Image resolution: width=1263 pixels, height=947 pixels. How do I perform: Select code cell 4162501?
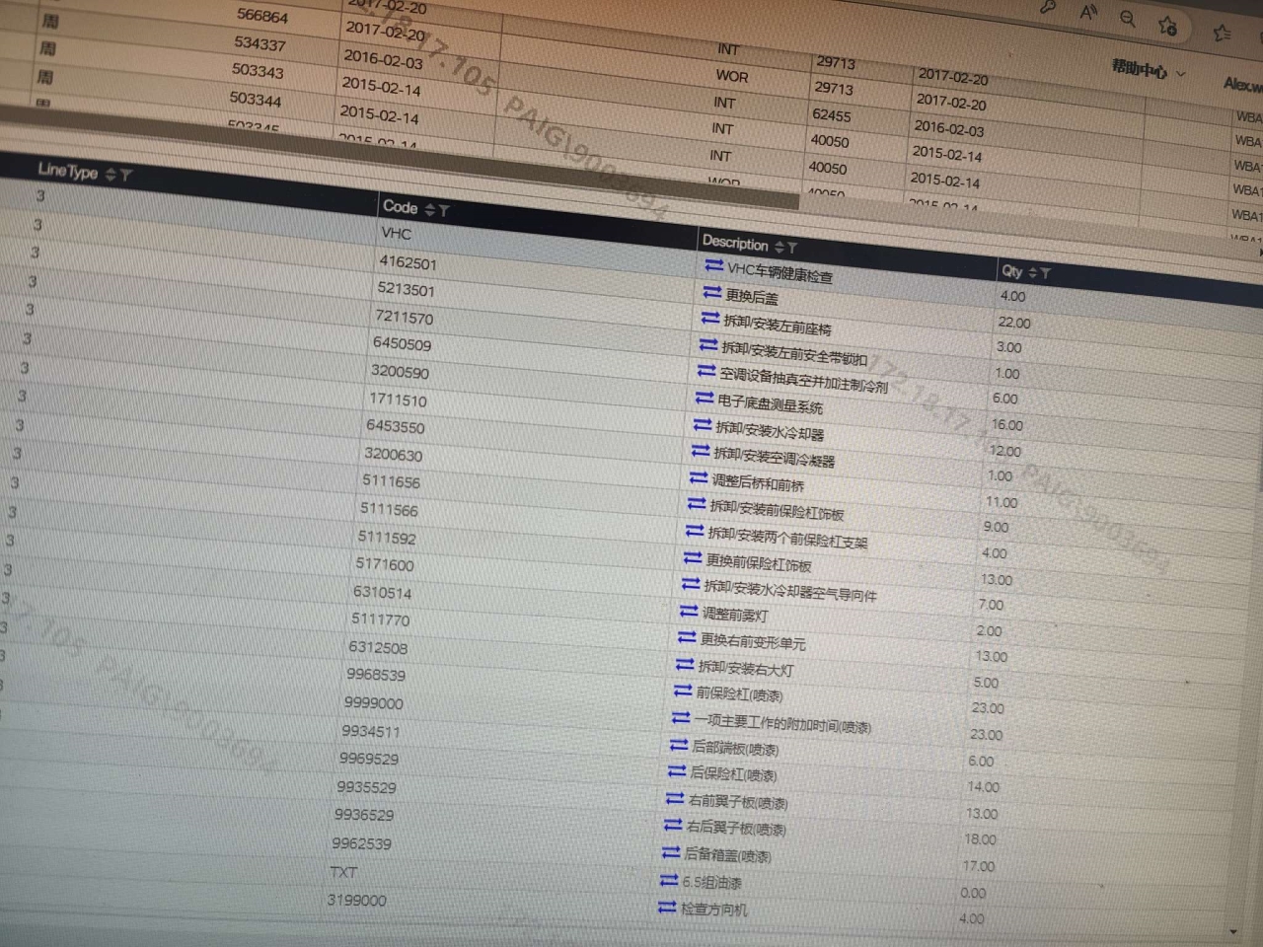(x=408, y=262)
